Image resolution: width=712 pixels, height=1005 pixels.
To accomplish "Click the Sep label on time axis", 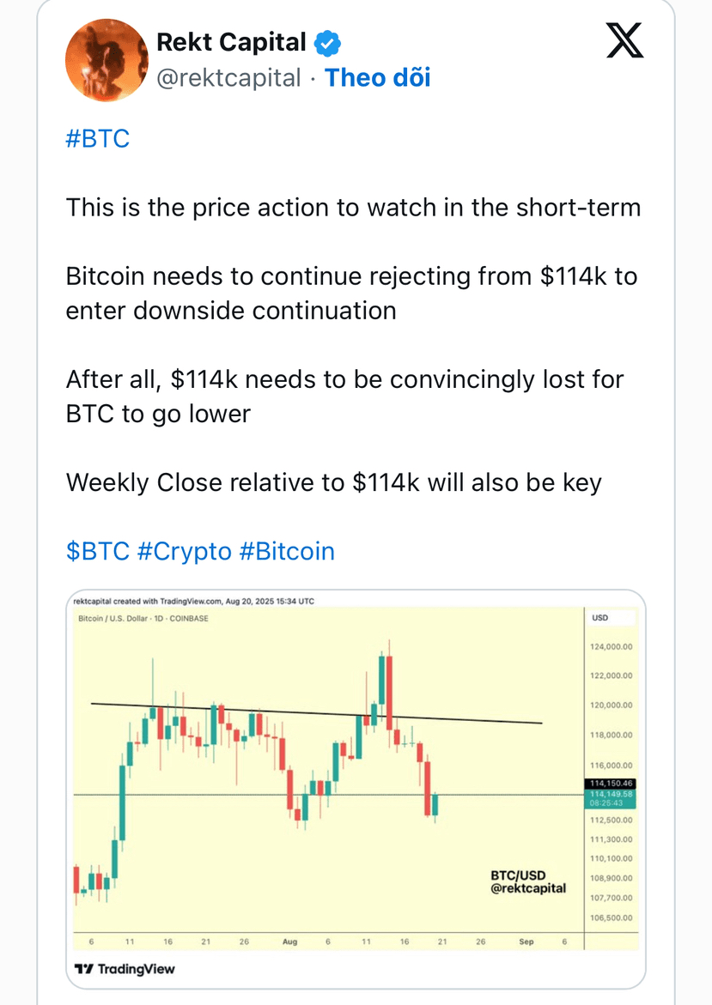I will pyautogui.click(x=526, y=941).
